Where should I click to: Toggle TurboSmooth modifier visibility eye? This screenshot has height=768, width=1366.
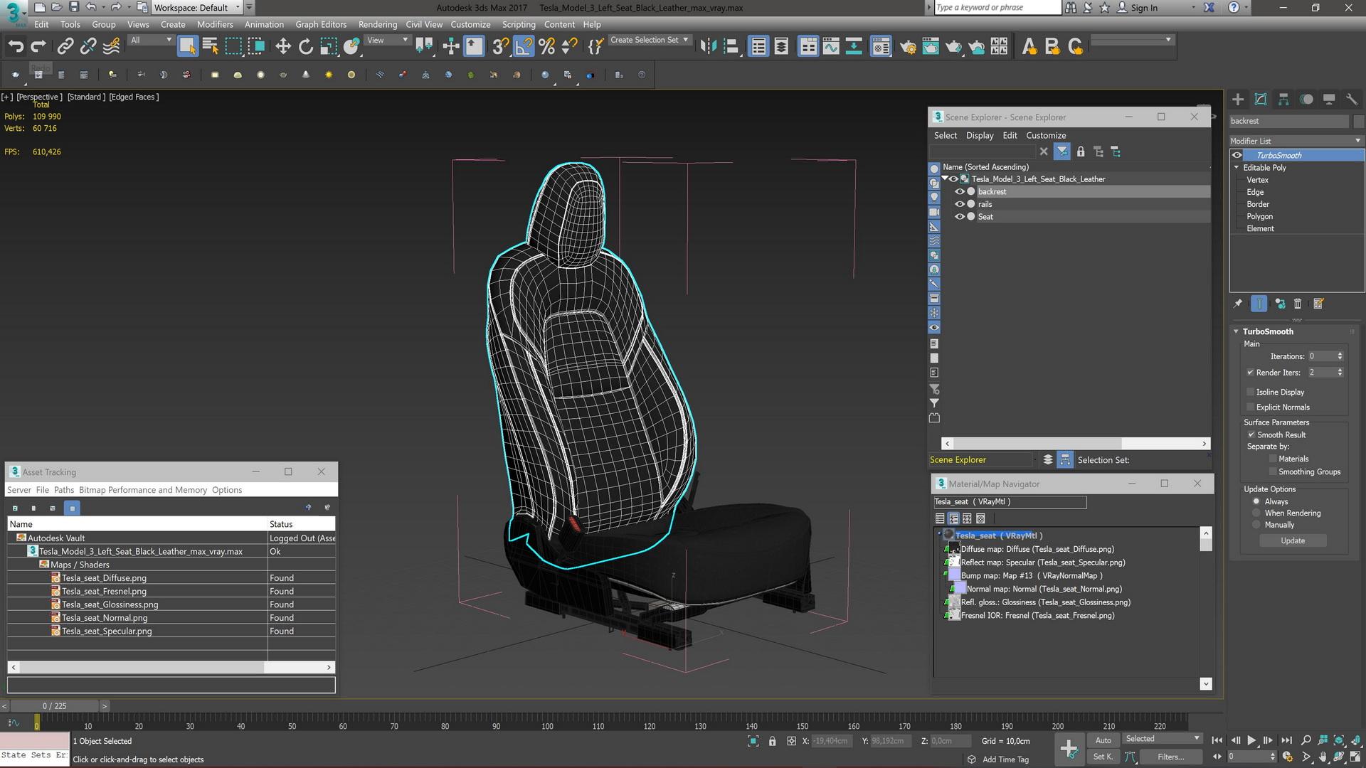click(x=1237, y=155)
